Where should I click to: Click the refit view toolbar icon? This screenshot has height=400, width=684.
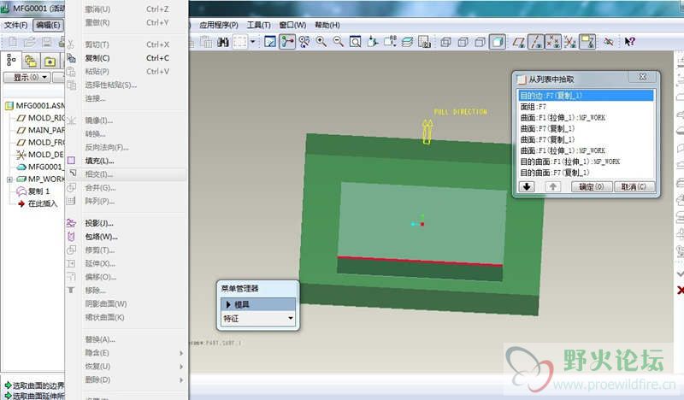(x=354, y=41)
